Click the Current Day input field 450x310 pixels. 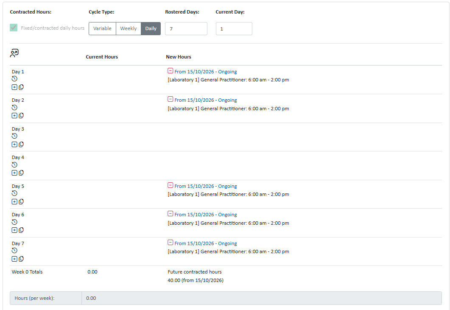(x=234, y=29)
